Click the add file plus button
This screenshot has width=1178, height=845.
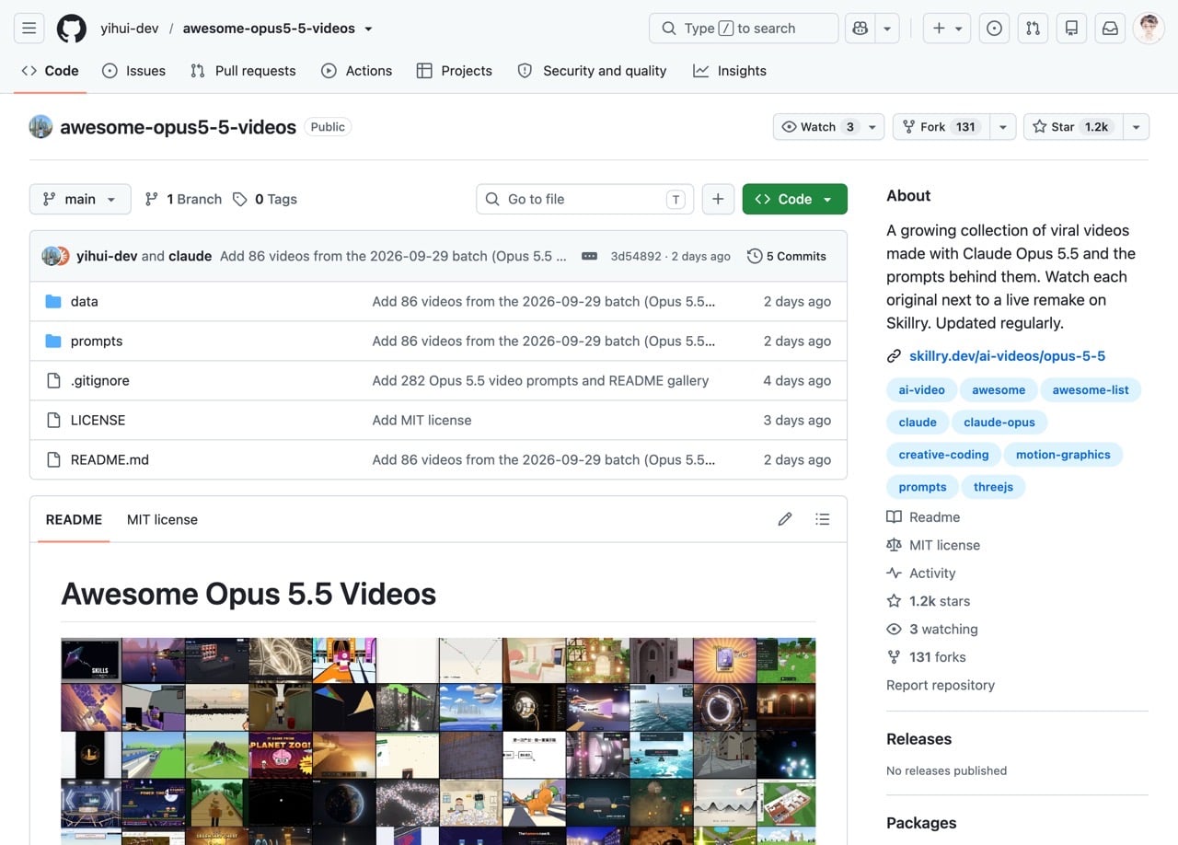718,199
